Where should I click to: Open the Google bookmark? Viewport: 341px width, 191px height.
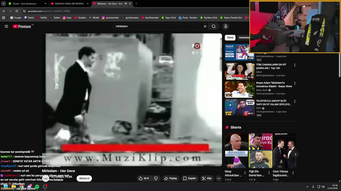tap(16, 18)
